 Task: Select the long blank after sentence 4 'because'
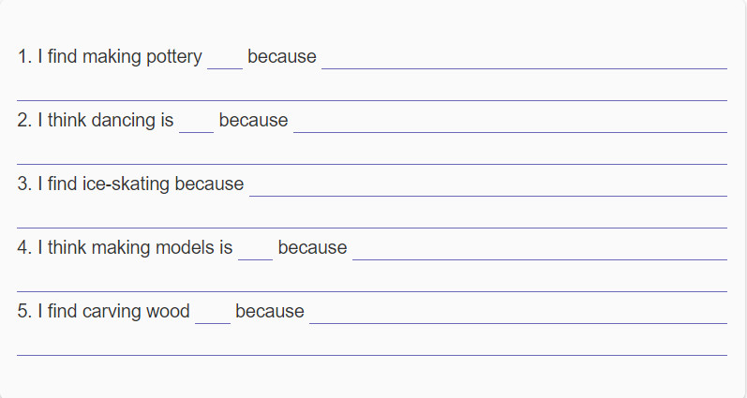[540, 251]
